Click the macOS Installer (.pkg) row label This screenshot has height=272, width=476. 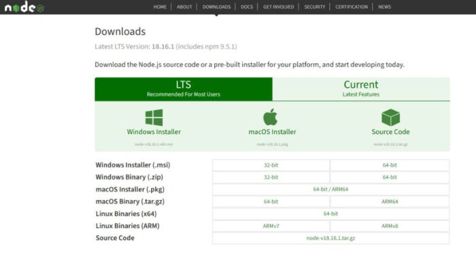pyautogui.click(x=130, y=190)
